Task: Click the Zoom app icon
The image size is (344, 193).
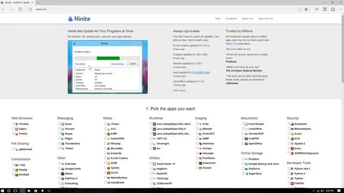Action: coord(63,124)
